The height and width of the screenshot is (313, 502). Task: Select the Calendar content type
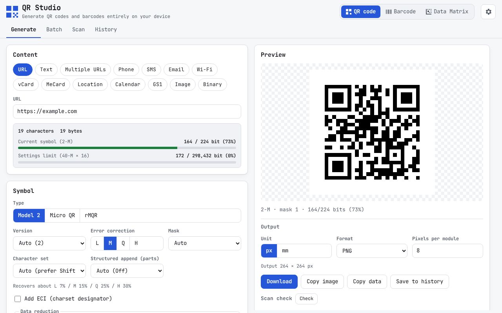(128, 85)
